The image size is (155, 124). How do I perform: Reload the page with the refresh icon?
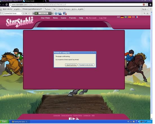[x=7, y=5]
